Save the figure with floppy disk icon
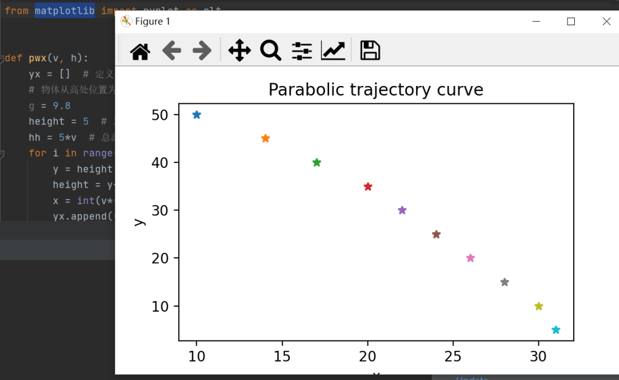The width and height of the screenshot is (619, 380). [x=370, y=50]
